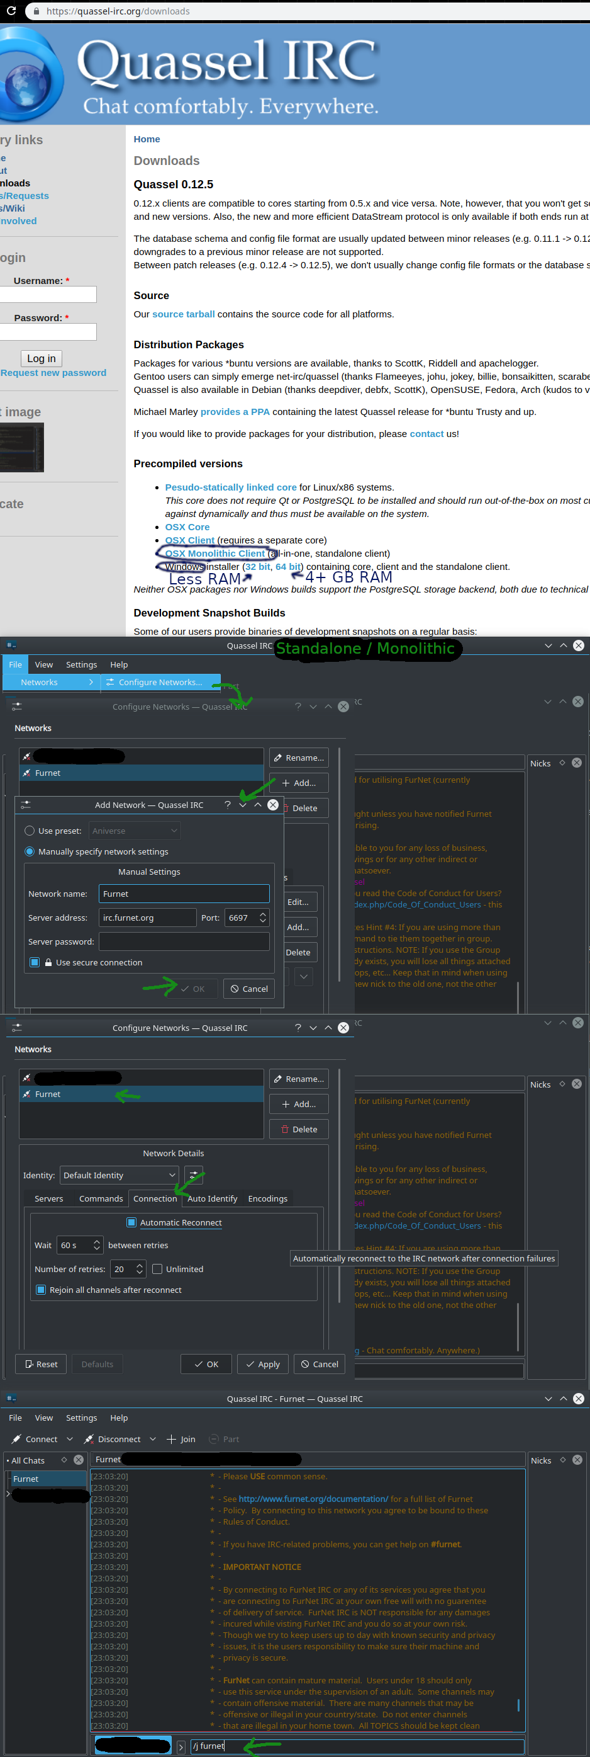Switch to the Commands tab

click(x=101, y=1198)
